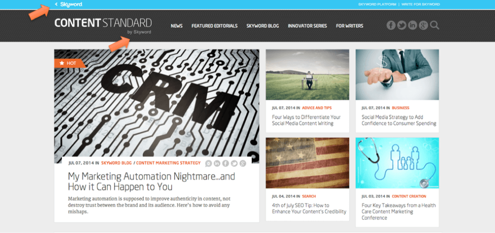Viewport: 495px width, 233px height.
Task: Open My Marketing Automation Nightmare headline
Action: click(151, 182)
